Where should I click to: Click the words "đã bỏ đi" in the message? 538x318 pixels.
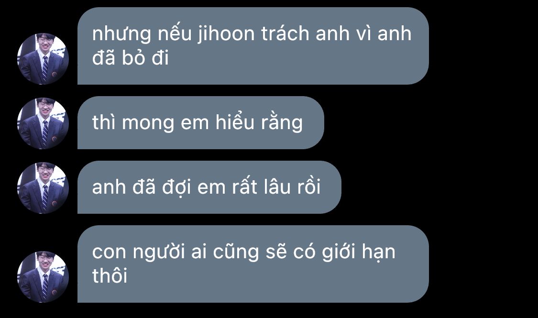[131, 58]
